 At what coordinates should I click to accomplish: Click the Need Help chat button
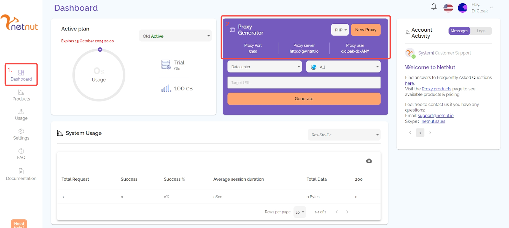[x=19, y=224]
